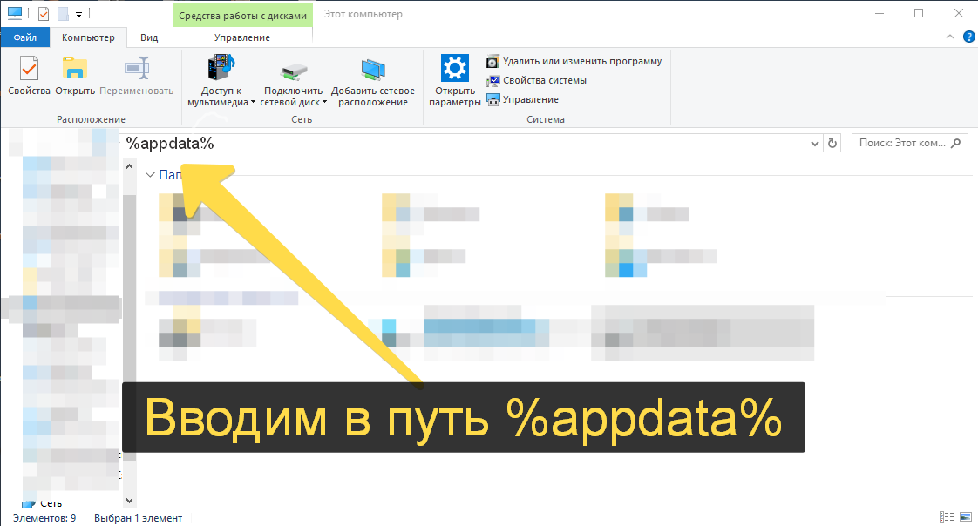Open Свойства системы from the ribbon
978x526 pixels.
537,80
